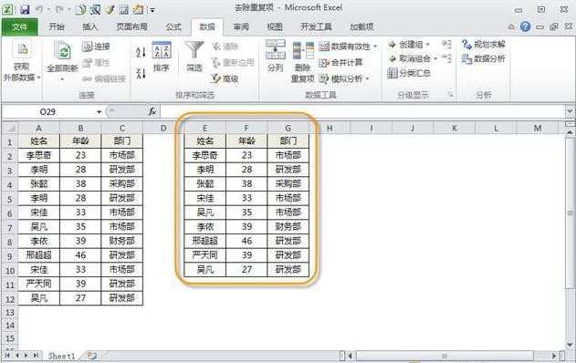This screenshot has height=363, width=576.
Task: Open 模拟分析 (What-If Analysis) dropdown
Action: coord(368,78)
